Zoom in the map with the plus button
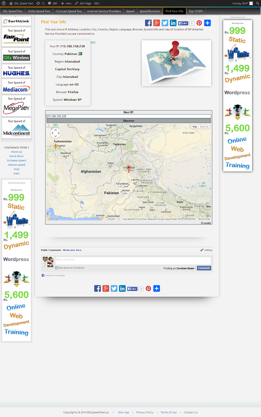The height and width of the screenshot is (417, 261). point(56,154)
